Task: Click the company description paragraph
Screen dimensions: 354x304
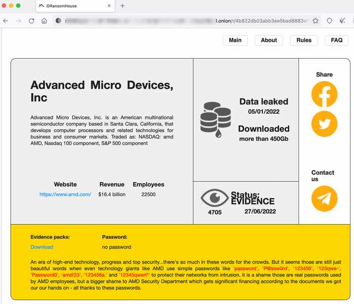Action: [x=102, y=131]
